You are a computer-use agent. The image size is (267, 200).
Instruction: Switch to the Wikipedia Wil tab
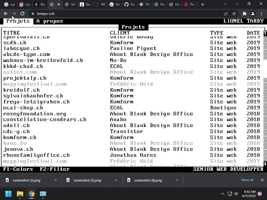[x=100, y=4]
